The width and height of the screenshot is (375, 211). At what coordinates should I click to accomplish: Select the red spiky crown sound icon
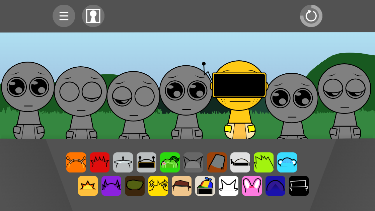[99, 162]
